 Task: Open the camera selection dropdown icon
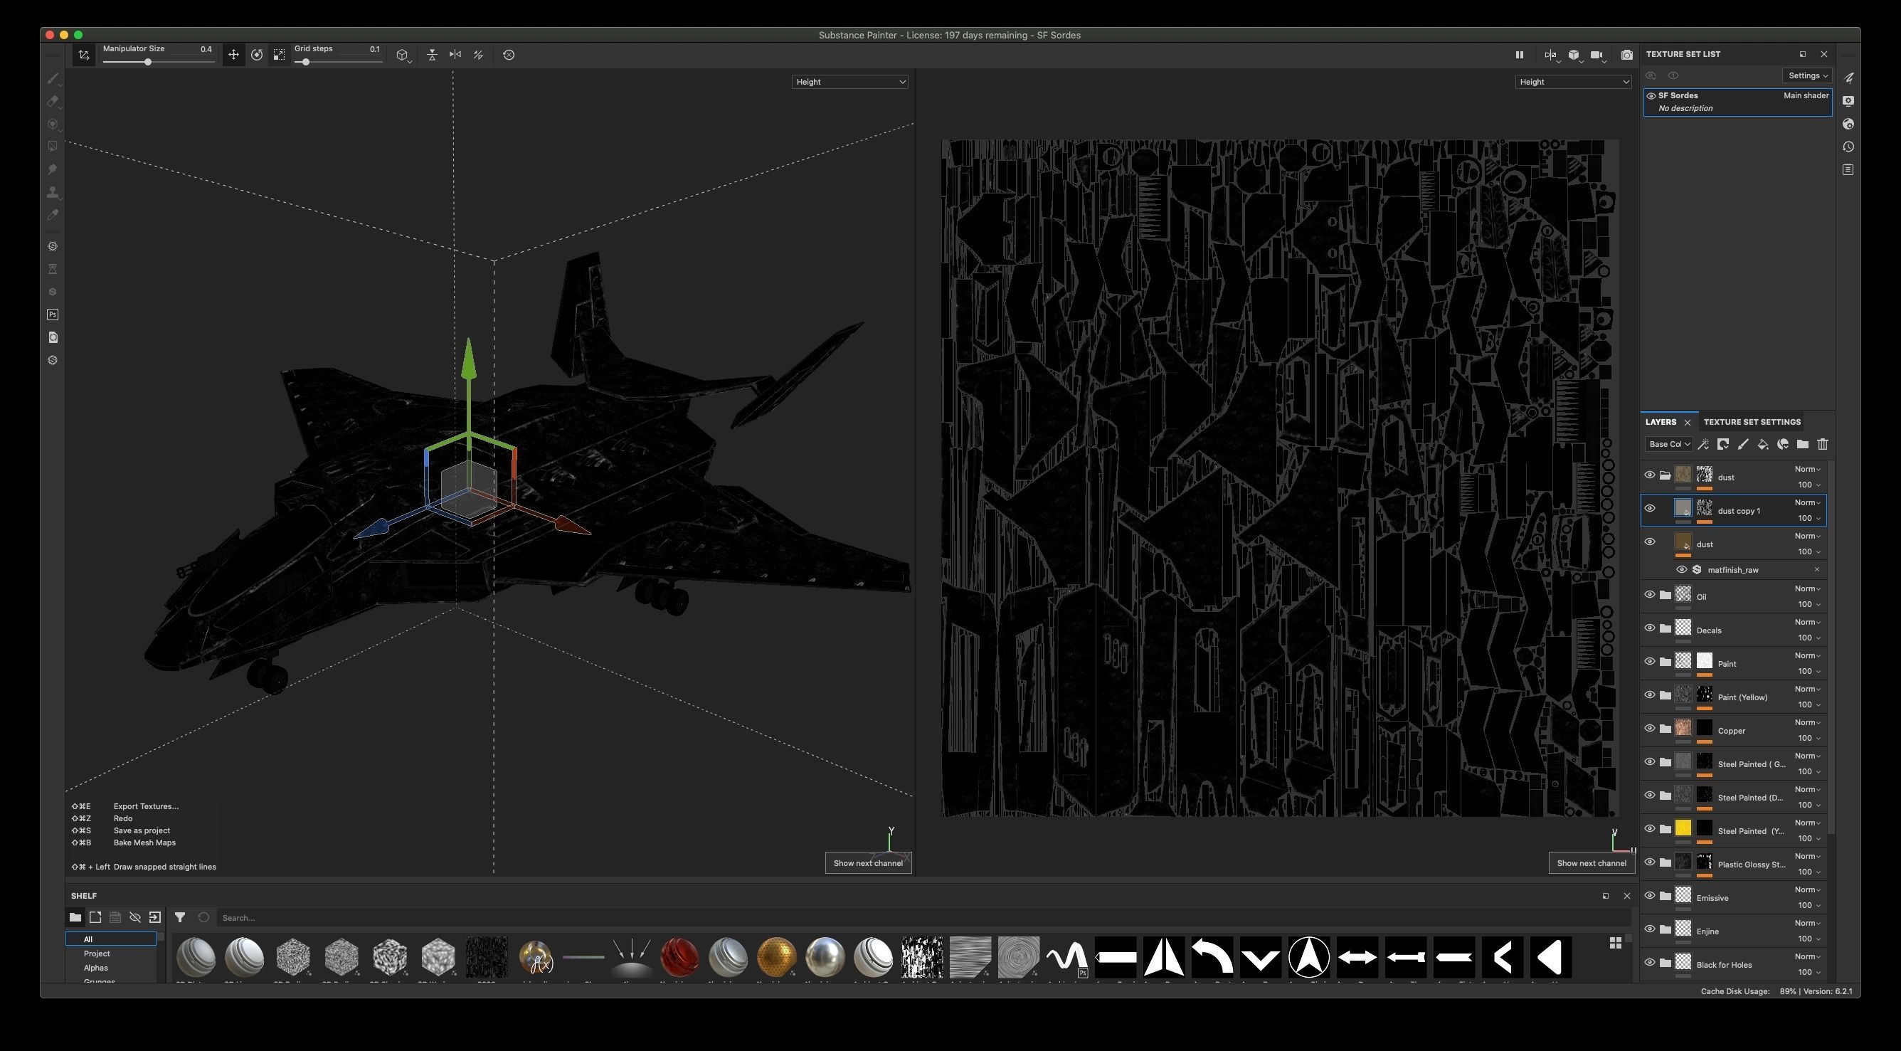1599,56
